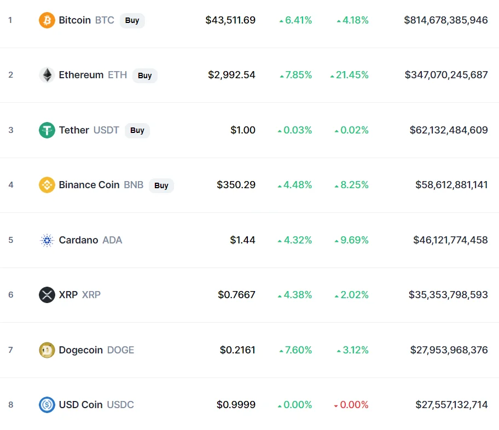Click Ethereum's 21.45% seven-day change
The width and height of the screenshot is (499, 430).
pyautogui.click(x=350, y=75)
